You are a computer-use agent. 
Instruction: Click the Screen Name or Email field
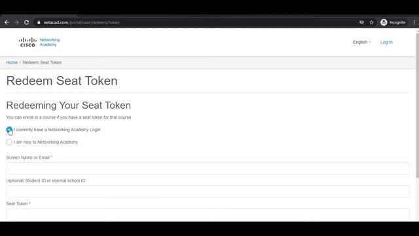(208, 168)
